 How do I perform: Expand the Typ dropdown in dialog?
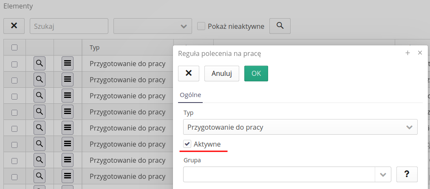409,127
